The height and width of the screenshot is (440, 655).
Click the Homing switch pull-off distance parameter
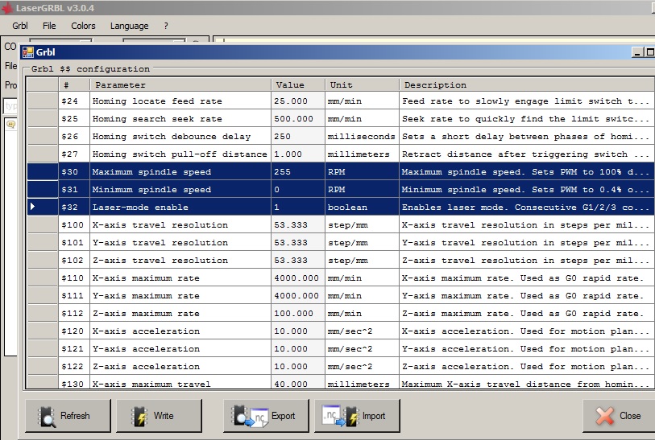pyautogui.click(x=180, y=154)
